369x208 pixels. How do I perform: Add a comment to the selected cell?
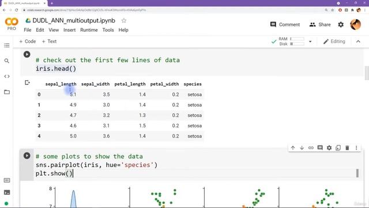click(320, 148)
